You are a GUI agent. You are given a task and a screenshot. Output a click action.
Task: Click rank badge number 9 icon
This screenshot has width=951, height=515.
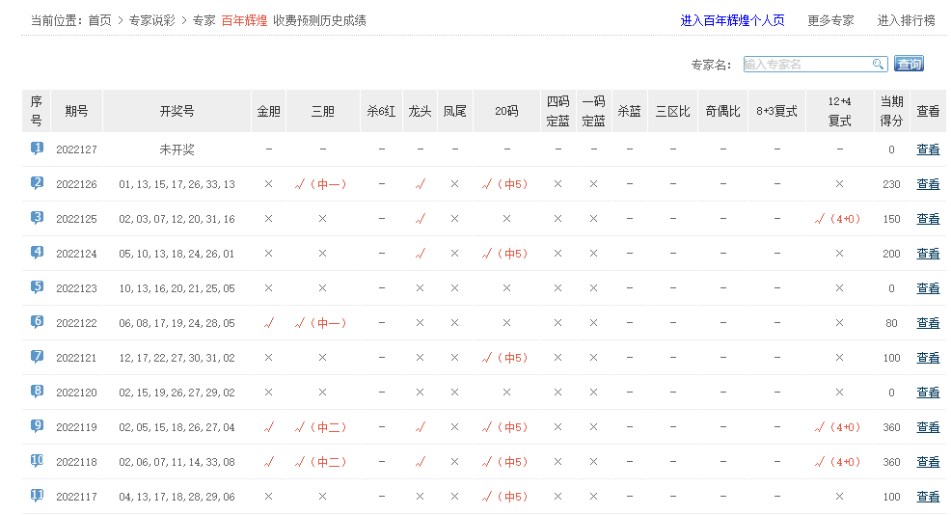37,426
